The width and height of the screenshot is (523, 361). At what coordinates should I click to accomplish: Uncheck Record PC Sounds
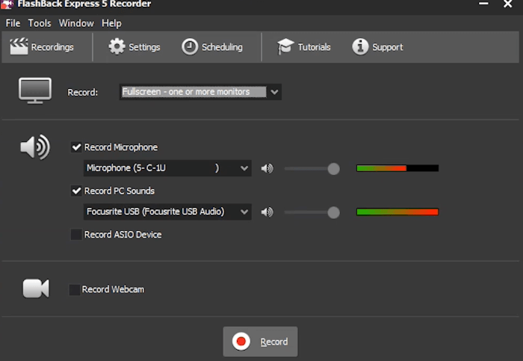76,191
